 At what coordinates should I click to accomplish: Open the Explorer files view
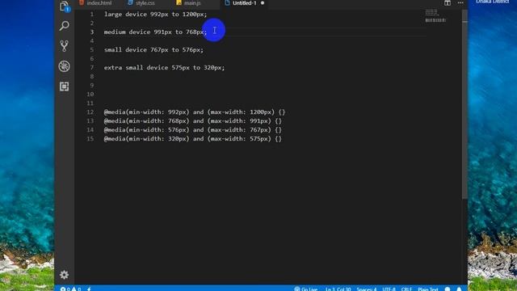[x=65, y=6]
